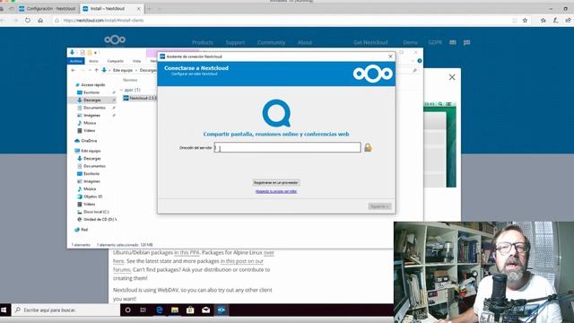This screenshot has width=574, height=323.
Task: Click the server address input field
Action: [287, 147]
